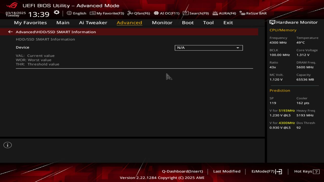Viewport: 324px width, 182px height.
Task: Click the Cooler score 162 pts
Action: coord(303,103)
